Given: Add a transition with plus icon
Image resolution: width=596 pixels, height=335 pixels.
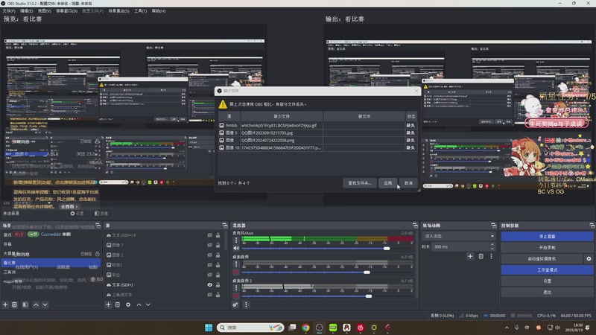Looking at the screenshot, I should click(x=470, y=256).
